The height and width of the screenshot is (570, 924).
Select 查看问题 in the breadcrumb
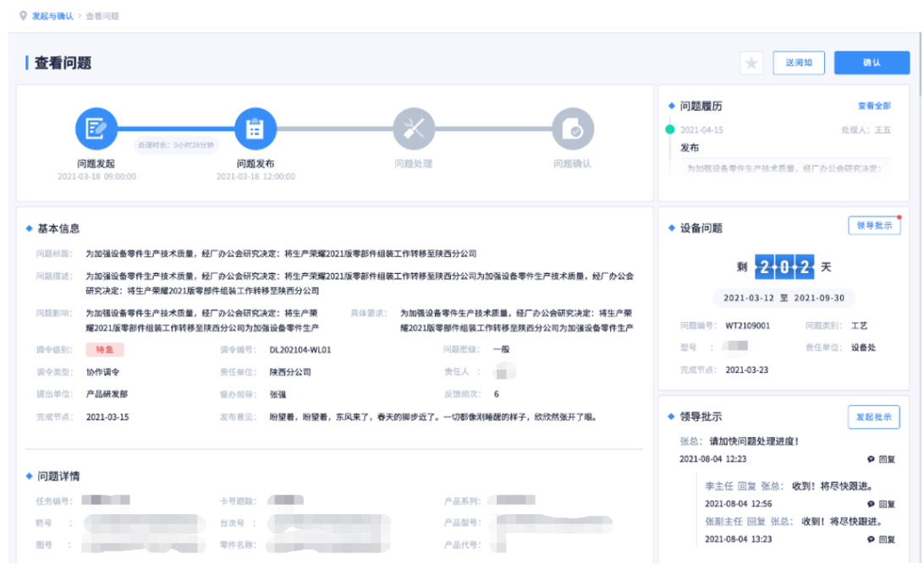(x=102, y=15)
